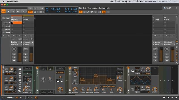Toggle device panel icon in bottom bar
This screenshot has width=179, height=100.
tap(36, 97)
